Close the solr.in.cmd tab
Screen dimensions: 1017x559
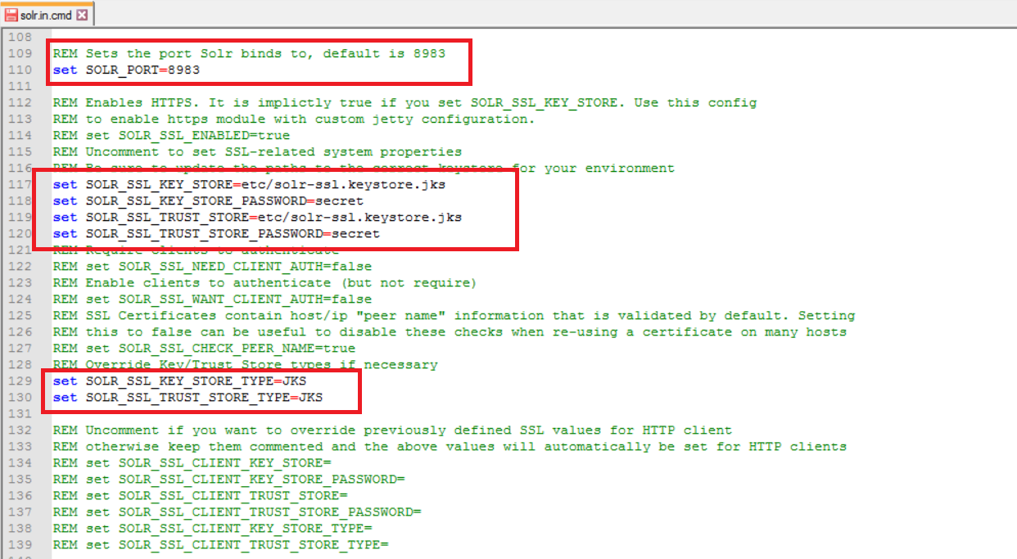tap(84, 15)
